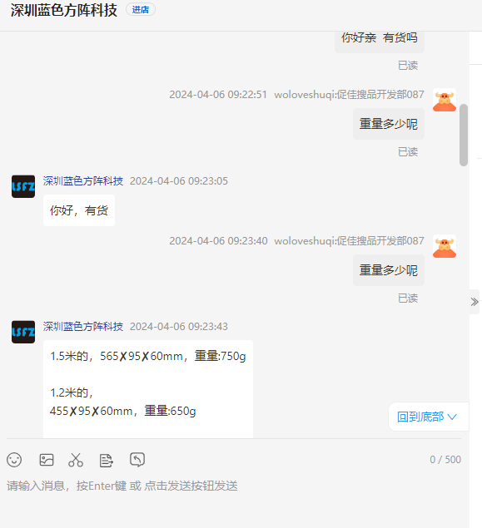482x528 pixels.
Task: Click the 深圳蓝色方阵科技 sender name at 09:23:43
Action: 83,327
